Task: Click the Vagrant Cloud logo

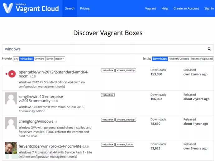Action: (x=31, y=8)
